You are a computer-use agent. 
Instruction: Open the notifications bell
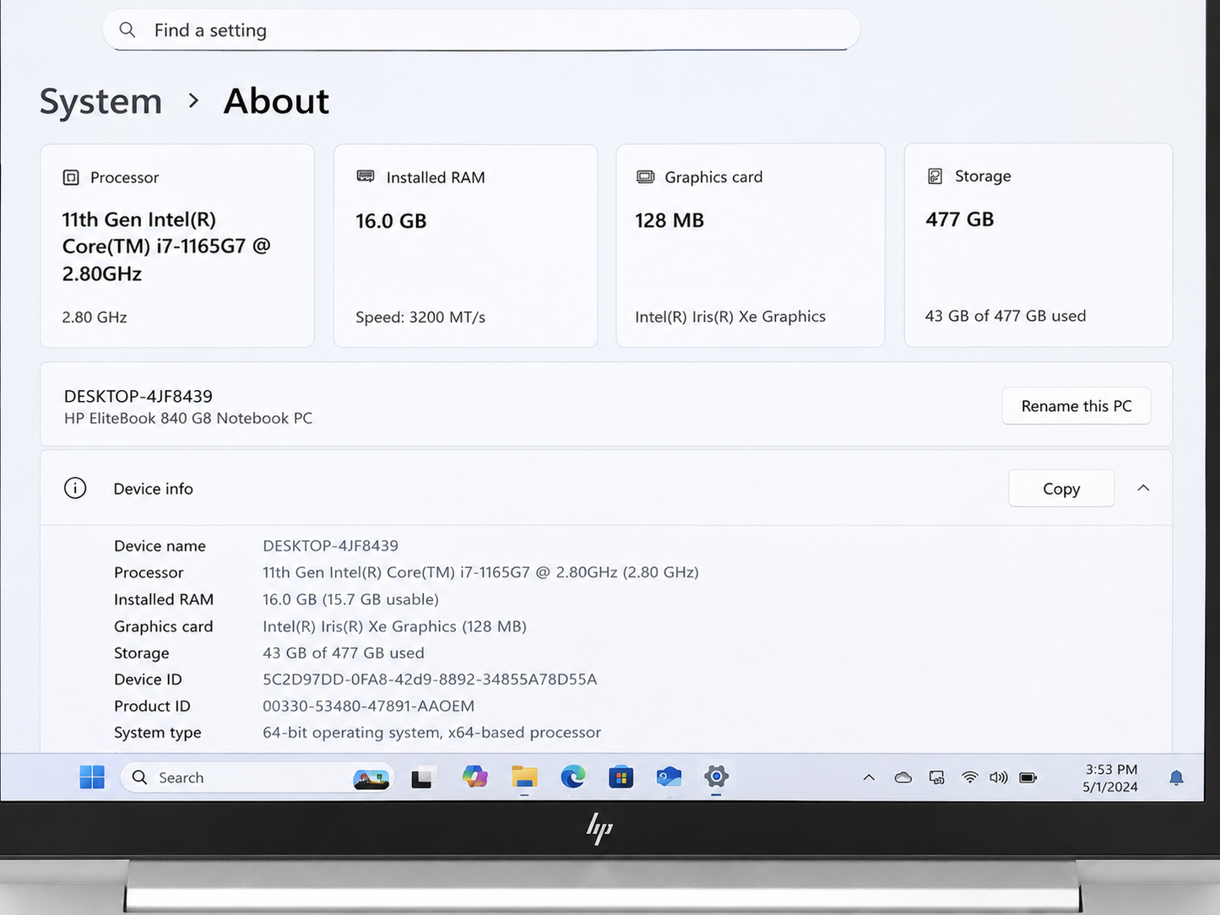click(1176, 777)
